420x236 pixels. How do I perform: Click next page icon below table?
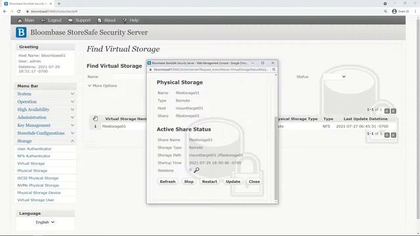(x=394, y=135)
